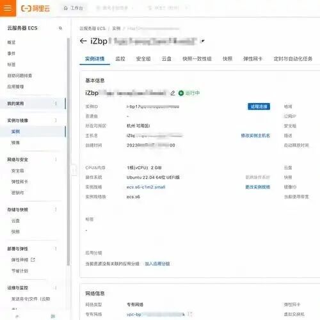The height and width of the screenshot is (320, 320).
Task: Open 自助问题排查 in sidebar
Action: [x=20, y=76]
